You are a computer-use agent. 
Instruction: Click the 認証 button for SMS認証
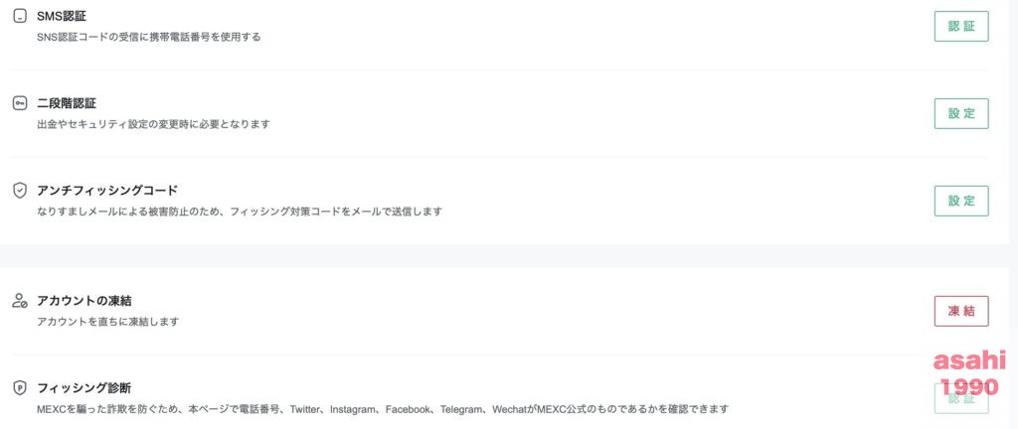pyautogui.click(x=961, y=27)
